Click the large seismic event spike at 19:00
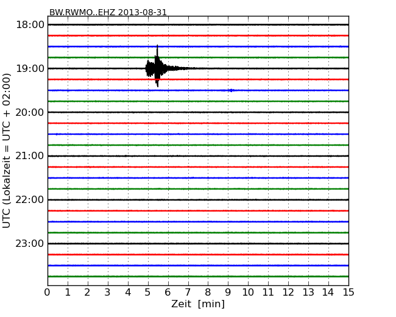This screenshot has width=396, height=317. point(157,66)
